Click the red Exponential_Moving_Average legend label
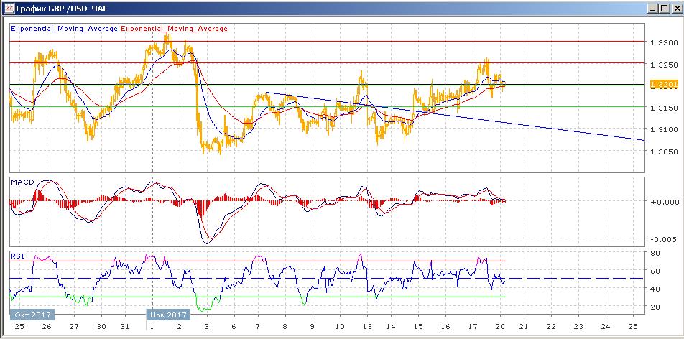684x339 pixels. (174, 28)
